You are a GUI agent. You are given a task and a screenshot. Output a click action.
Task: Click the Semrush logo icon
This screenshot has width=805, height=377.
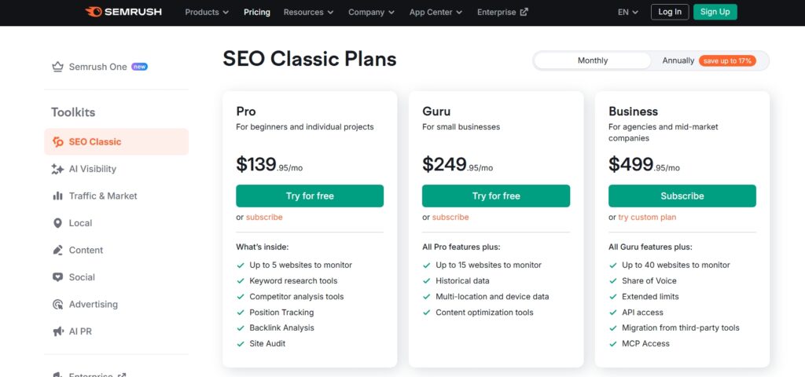[x=94, y=12]
